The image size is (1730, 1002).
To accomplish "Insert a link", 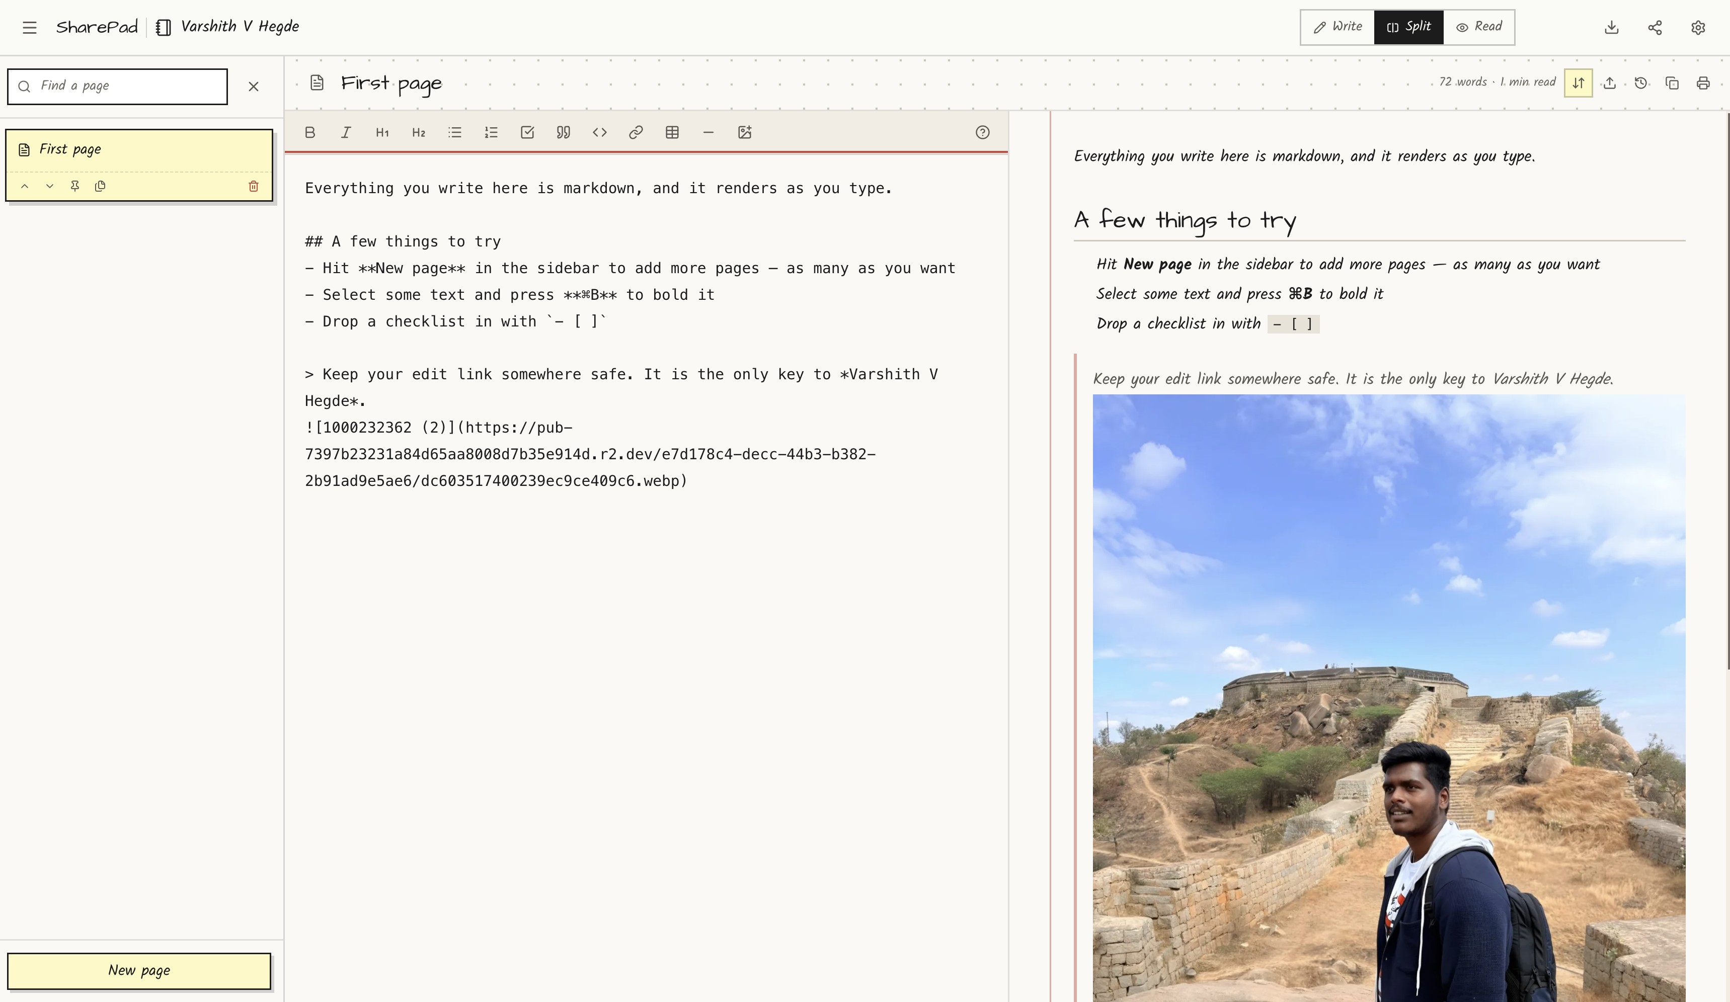I will tap(636, 132).
